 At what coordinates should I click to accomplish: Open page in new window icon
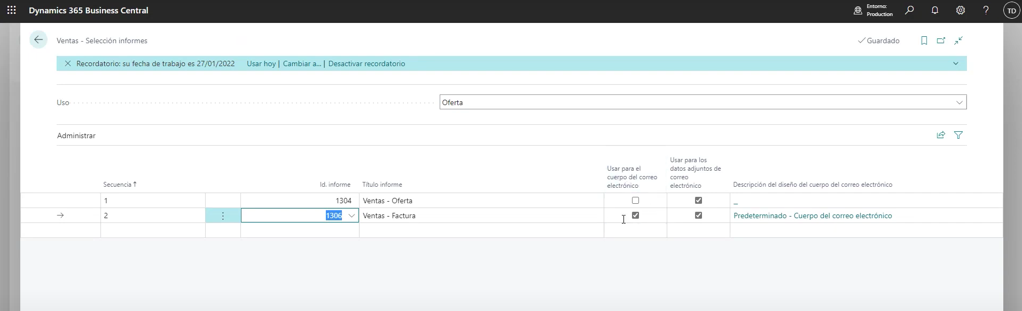(941, 41)
